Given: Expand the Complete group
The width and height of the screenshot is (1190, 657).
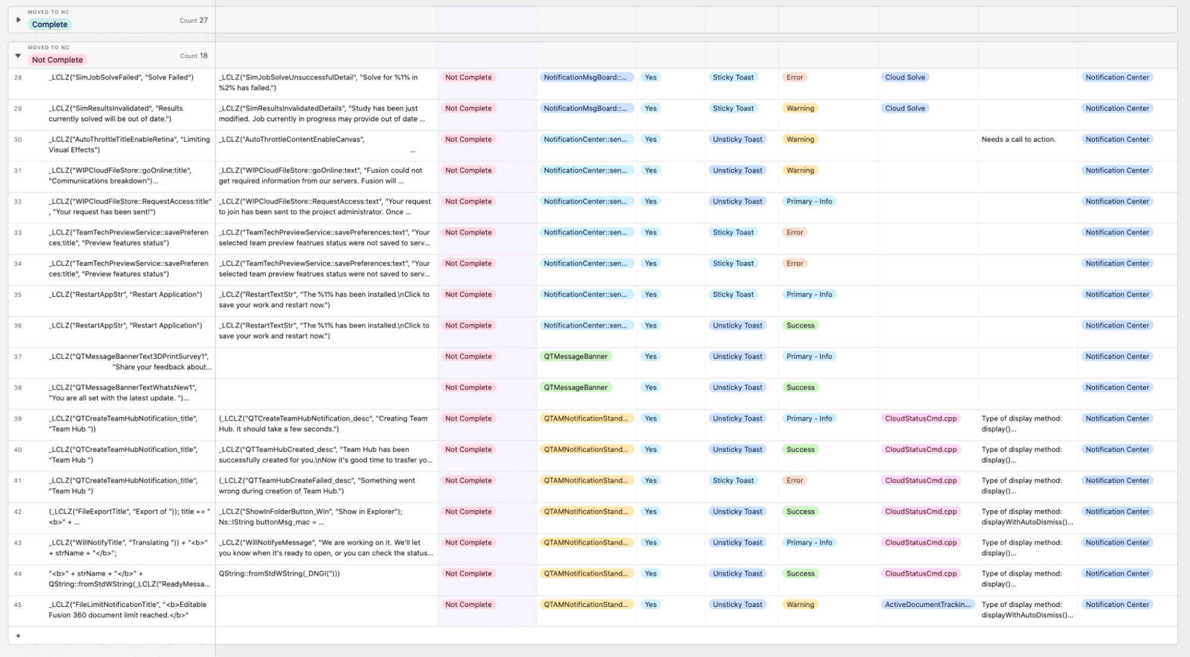Looking at the screenshot, I should [18, 20].
